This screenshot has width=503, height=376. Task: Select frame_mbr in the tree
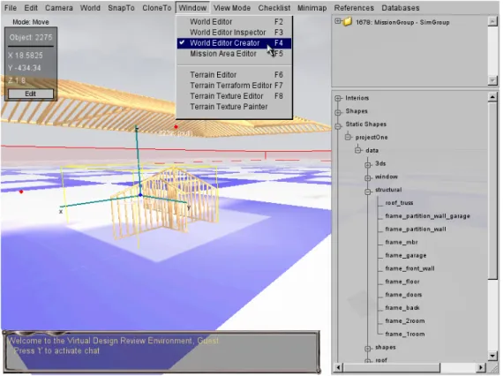pos(402,242)
